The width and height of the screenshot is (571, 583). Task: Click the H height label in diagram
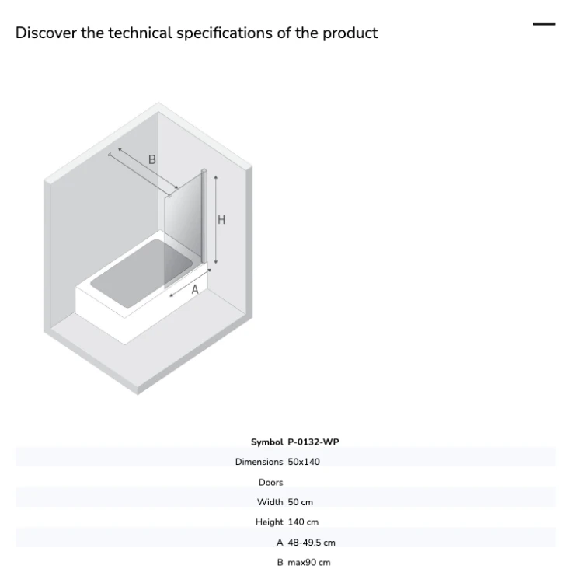coord(221,220)
